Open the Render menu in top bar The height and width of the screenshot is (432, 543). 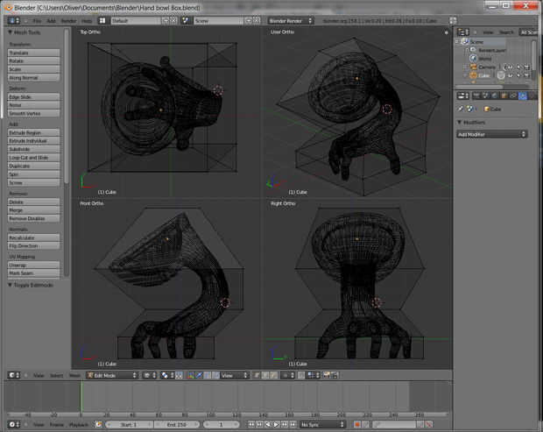(x=67, y=19)
